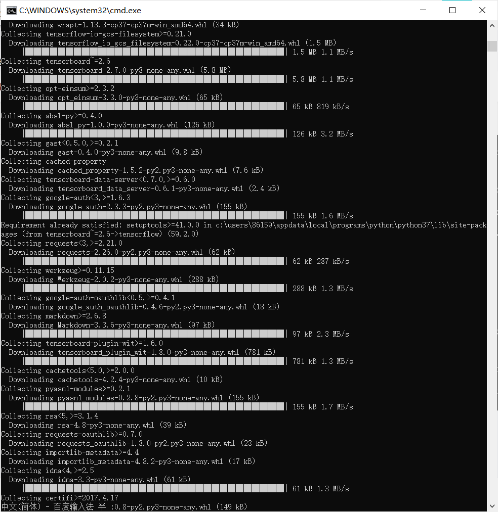Click the idna-3.3 download progress bar
Viewport: 498px width, 512px height.
click(155, 489)
